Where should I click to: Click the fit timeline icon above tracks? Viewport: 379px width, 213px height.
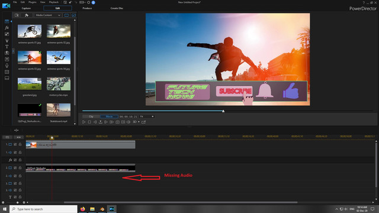point(16,130)
